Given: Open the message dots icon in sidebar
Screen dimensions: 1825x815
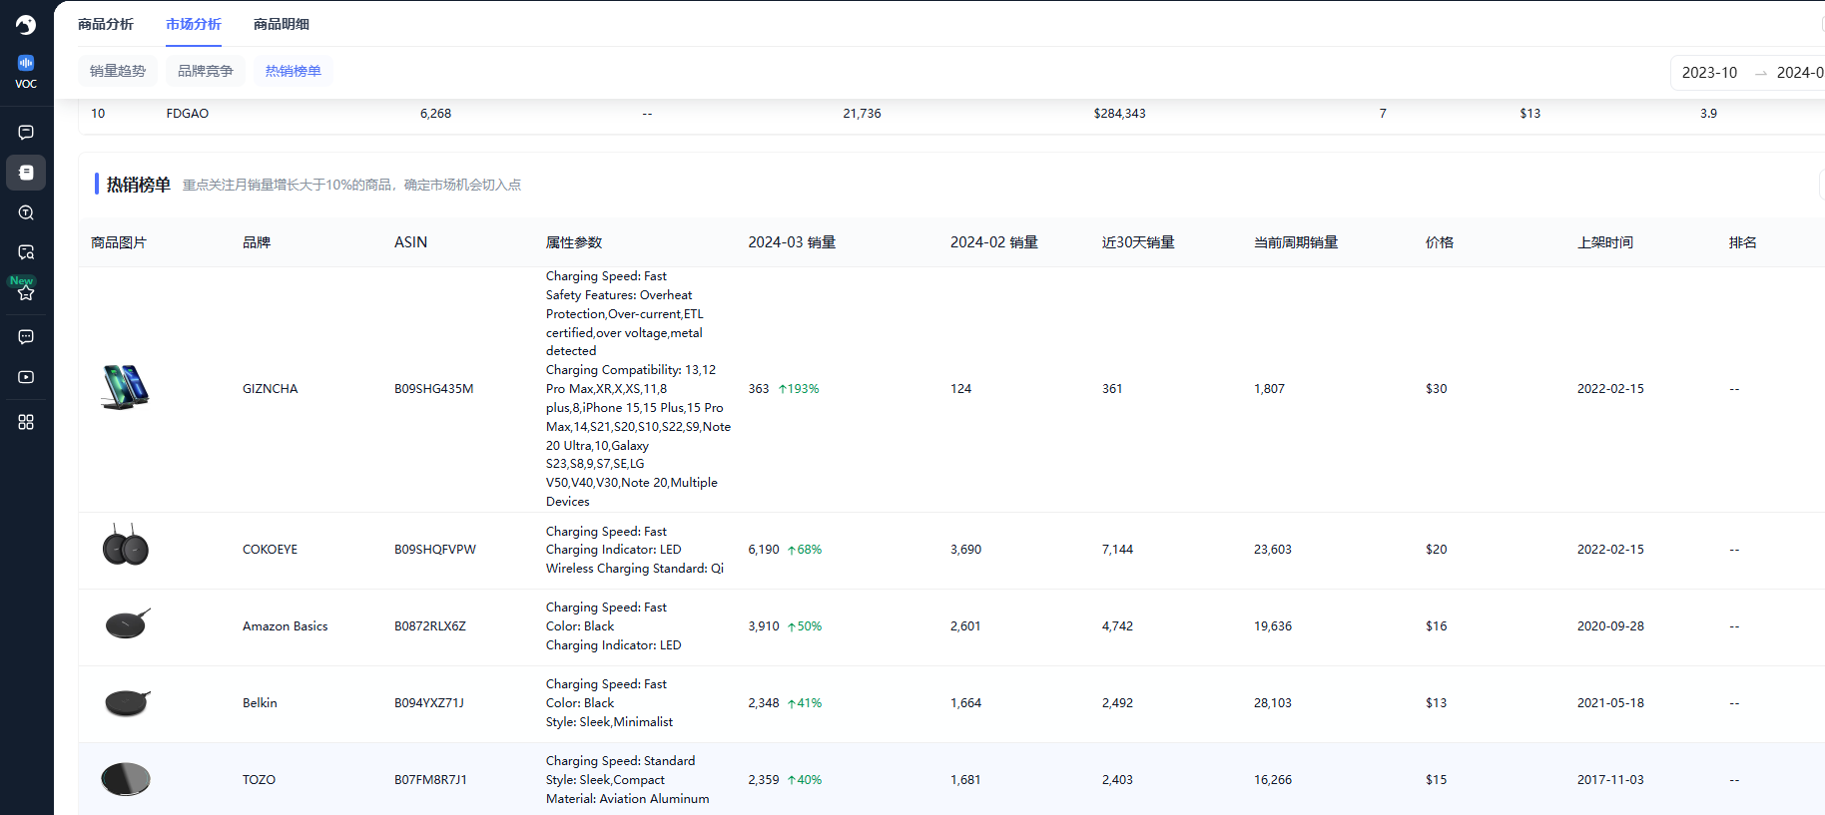Looking at the screenshot, I should point(26,337).
